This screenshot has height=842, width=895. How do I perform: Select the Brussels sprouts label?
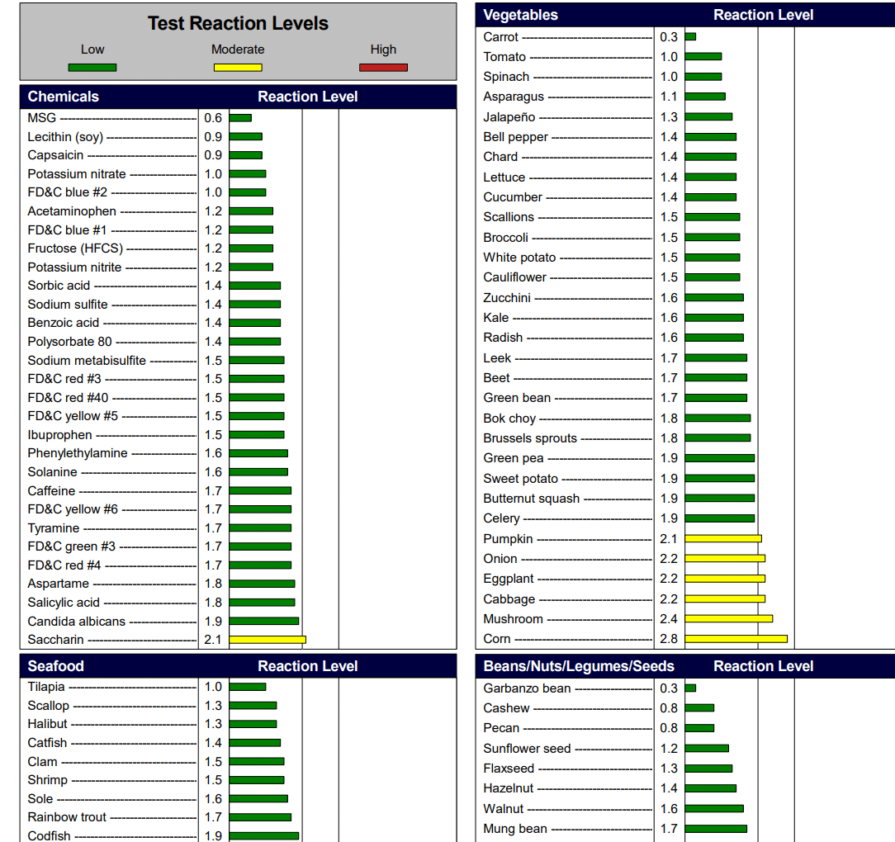tap(530, 438)
